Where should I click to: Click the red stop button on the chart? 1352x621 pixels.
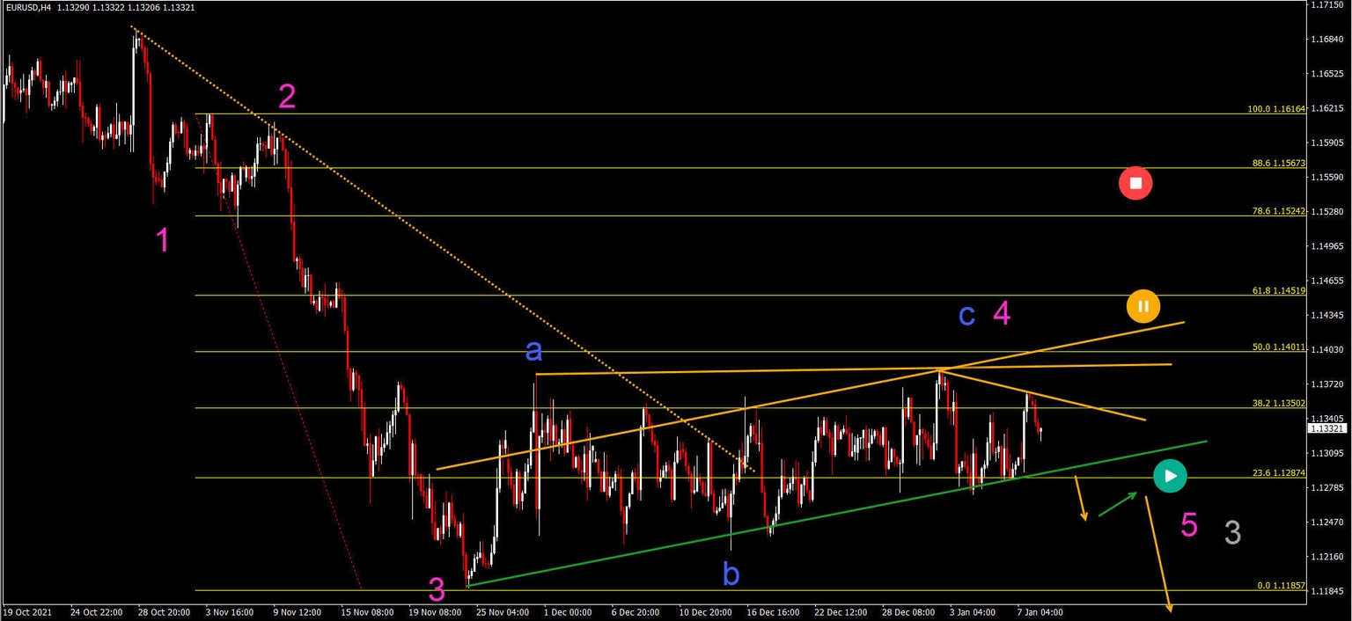tap(1135, 183)
